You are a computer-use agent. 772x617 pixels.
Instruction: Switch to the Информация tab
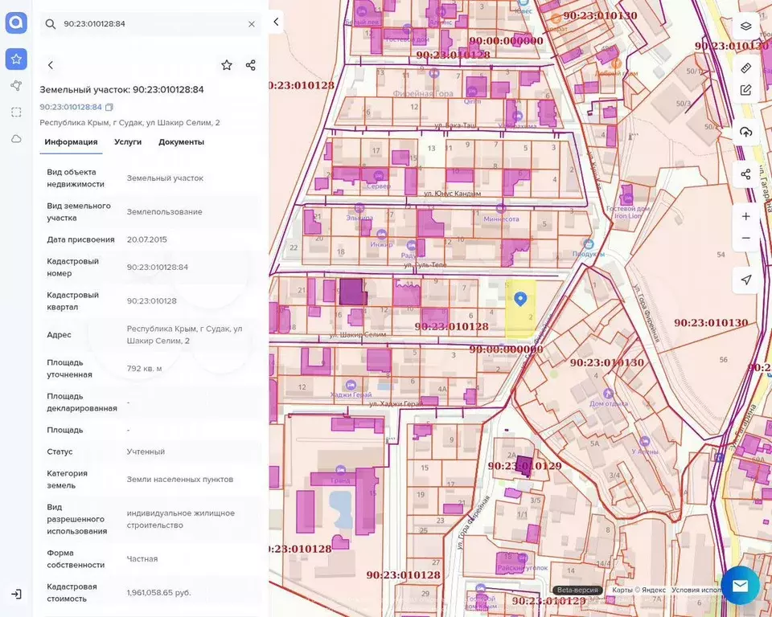tap(71, 142)
